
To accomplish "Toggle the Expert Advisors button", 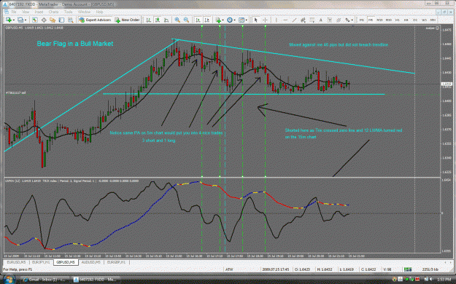I will 95,20.
